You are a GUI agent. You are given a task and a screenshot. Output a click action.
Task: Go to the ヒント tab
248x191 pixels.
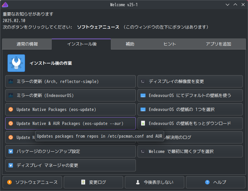(170, 44)
